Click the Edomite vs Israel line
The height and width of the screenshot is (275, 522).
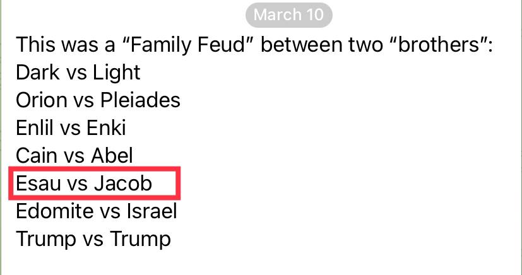coord(96,211)
